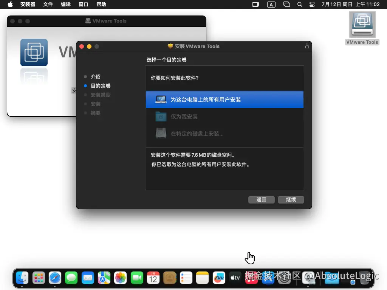The height and width of the screenshot is (290, 387).
Task: Open Calendar from the Dock
Action: click(x=153, y=278)
